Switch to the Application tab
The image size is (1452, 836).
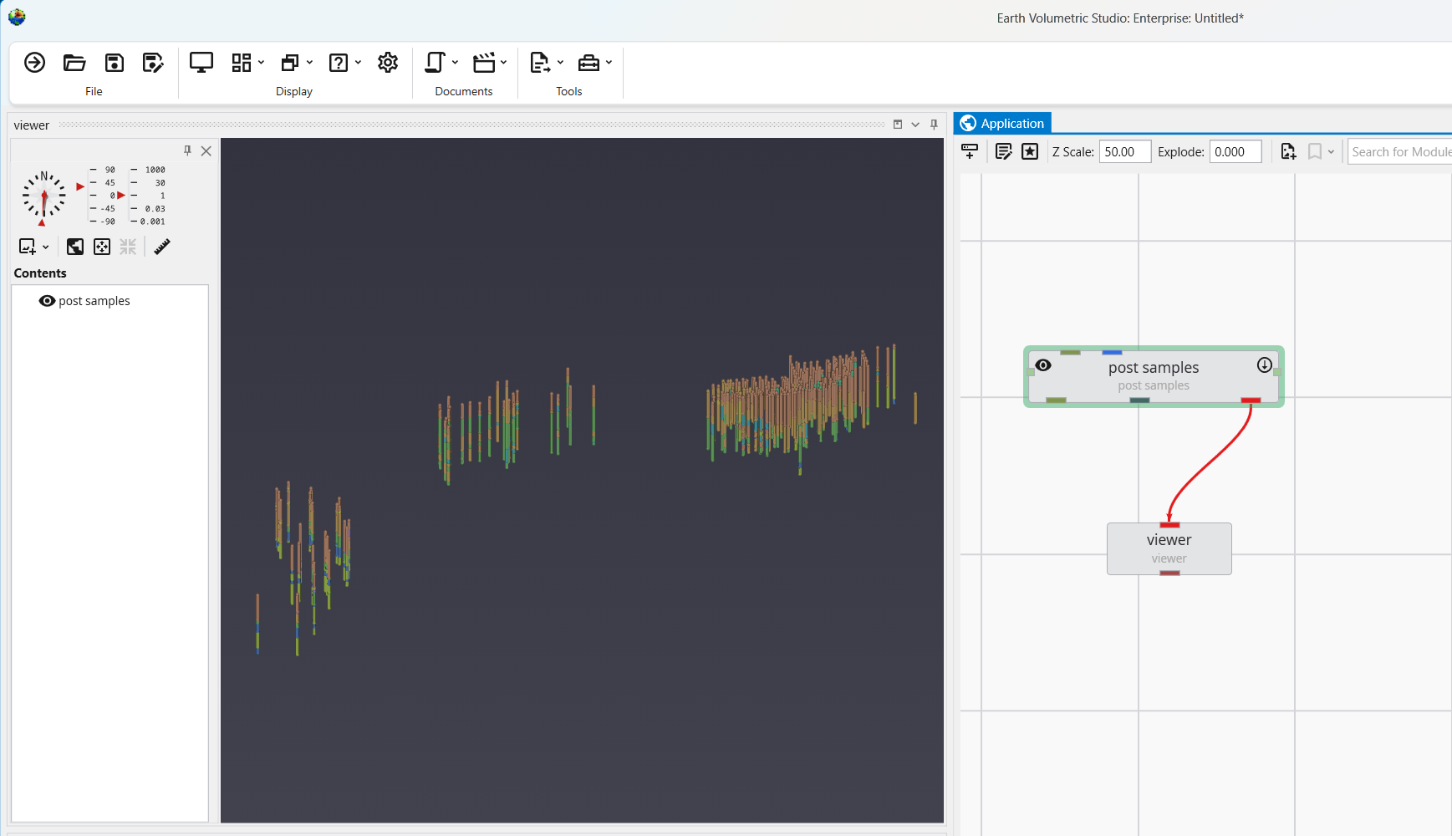tap(1002, 123)
